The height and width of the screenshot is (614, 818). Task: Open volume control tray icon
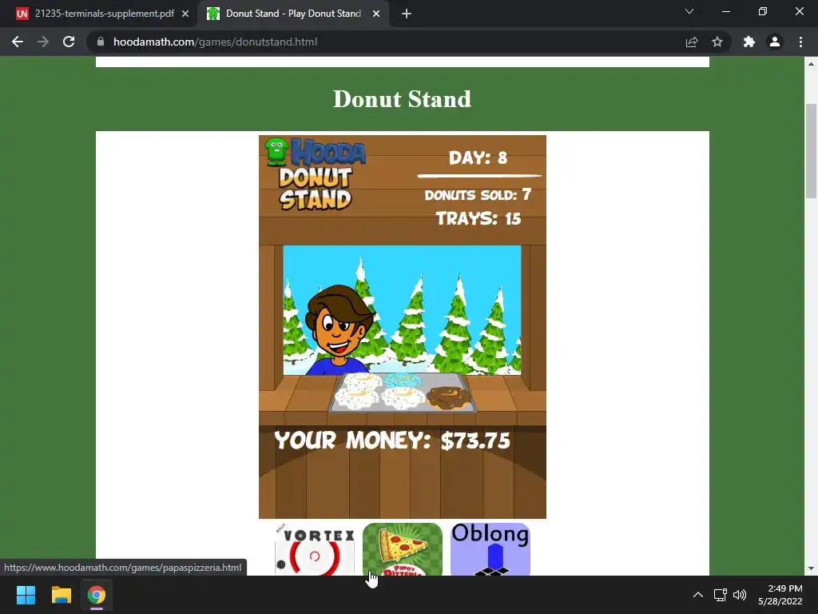pyautogui.click(x=740, y=595)
